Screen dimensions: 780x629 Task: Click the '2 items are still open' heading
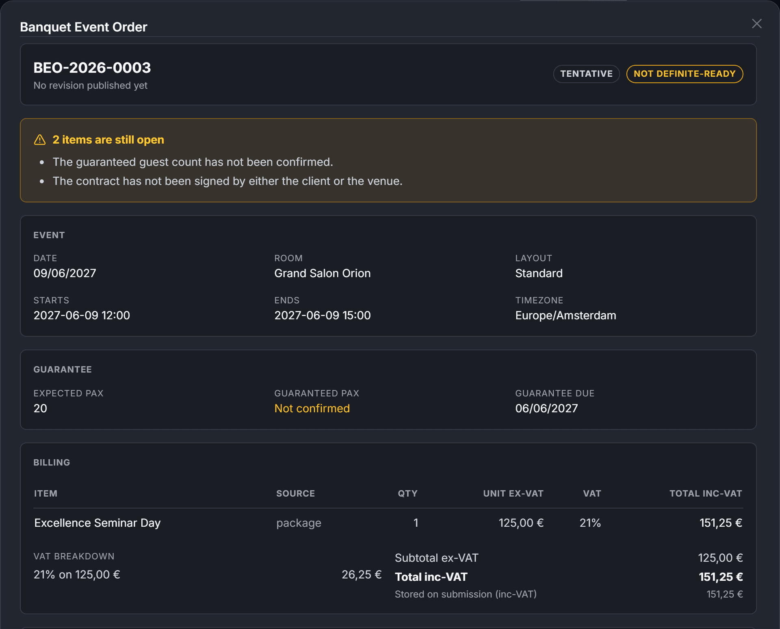click(x=108, y=140)
